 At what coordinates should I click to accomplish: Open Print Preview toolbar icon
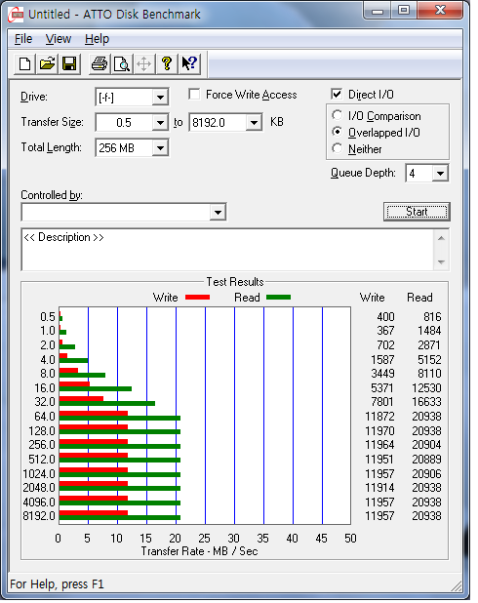pos(122,63)
